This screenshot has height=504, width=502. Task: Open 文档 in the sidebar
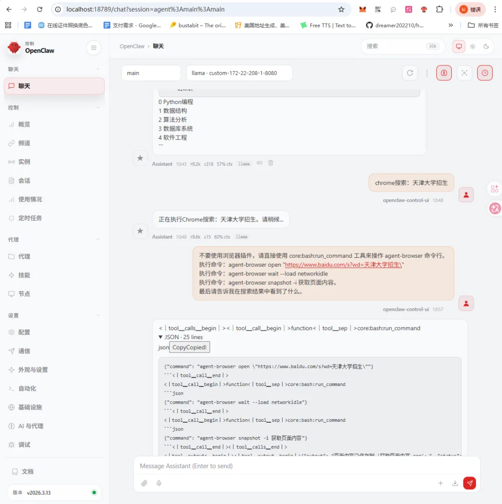(x=54, y=471)
